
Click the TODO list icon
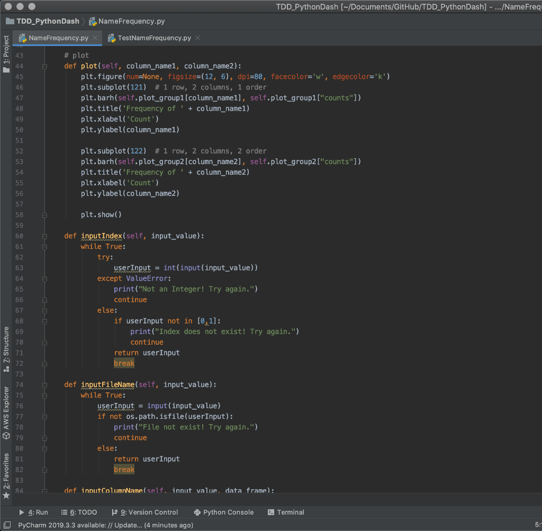64,512
